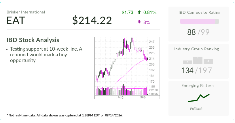The image size is (235, 123).
Task: Click the composite rating progress bar
Action: coord(200,21)
